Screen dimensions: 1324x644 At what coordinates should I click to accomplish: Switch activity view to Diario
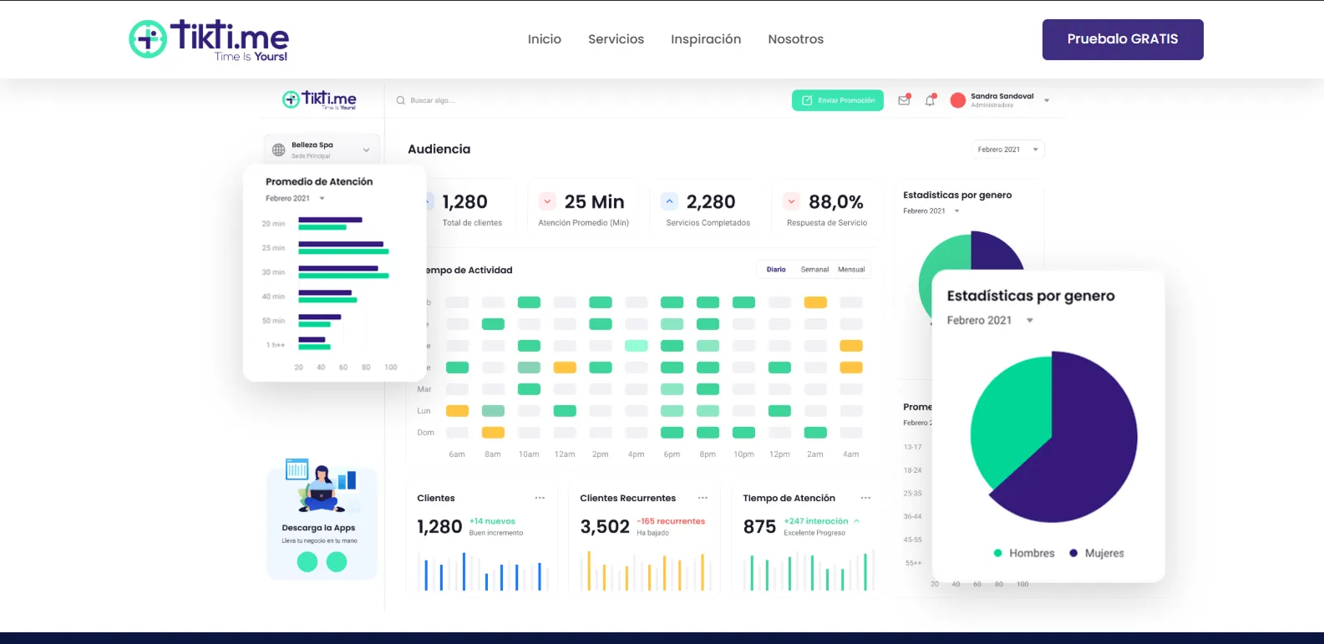tap(776, 270)
